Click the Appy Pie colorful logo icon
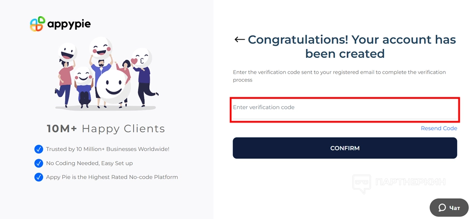The height and width of the screenshot is (219, 470). coord(37,24)
